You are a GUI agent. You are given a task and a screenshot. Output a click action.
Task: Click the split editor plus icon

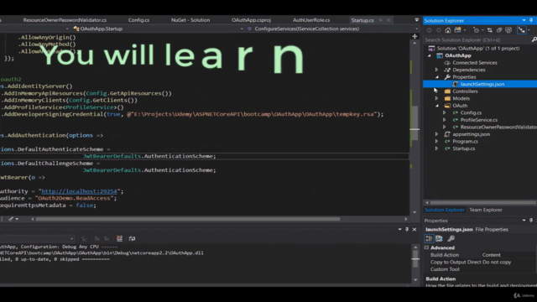tap(414, 36)
